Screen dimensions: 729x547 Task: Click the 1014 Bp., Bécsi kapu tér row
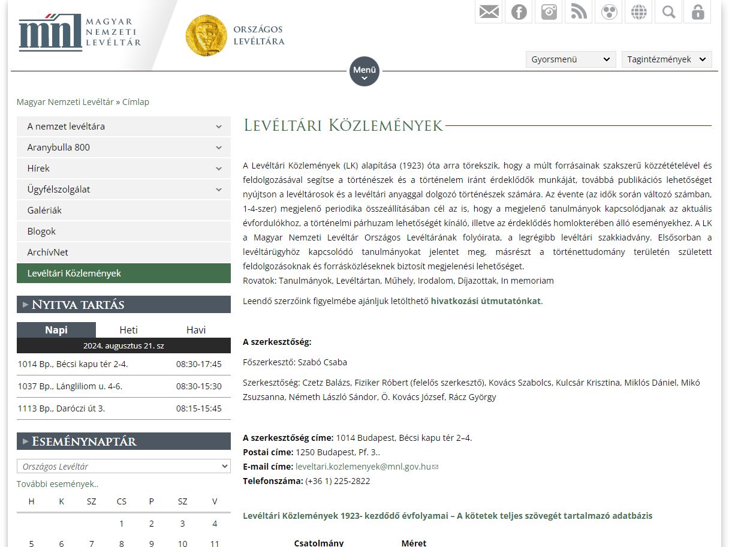(123, 364)
